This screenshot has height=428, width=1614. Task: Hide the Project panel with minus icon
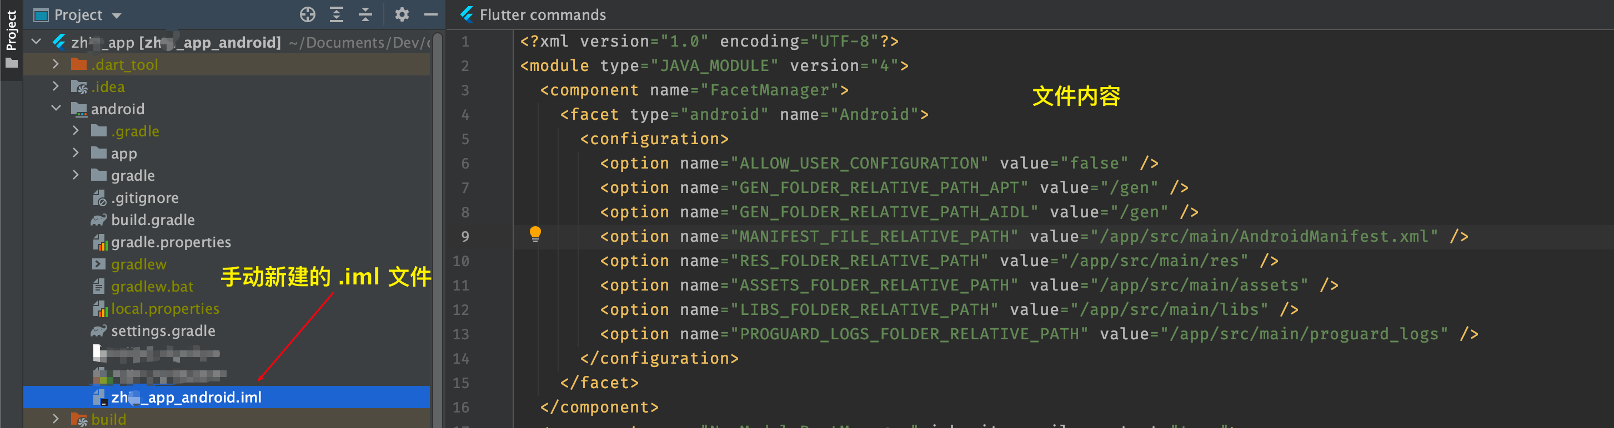(430, 14)
